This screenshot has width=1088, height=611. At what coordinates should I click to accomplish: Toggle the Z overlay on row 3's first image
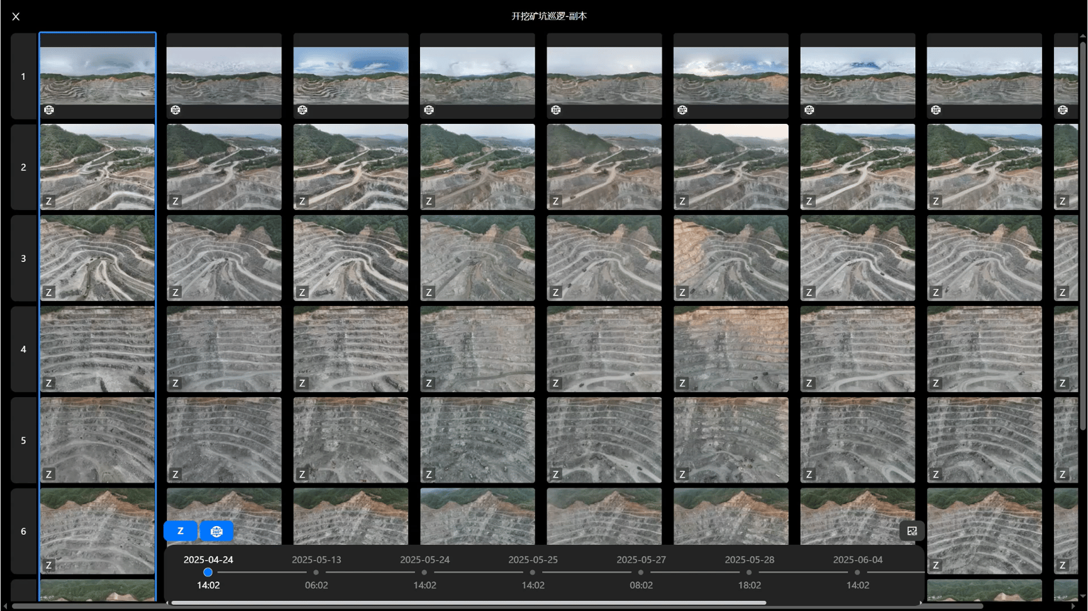(48, 292)
